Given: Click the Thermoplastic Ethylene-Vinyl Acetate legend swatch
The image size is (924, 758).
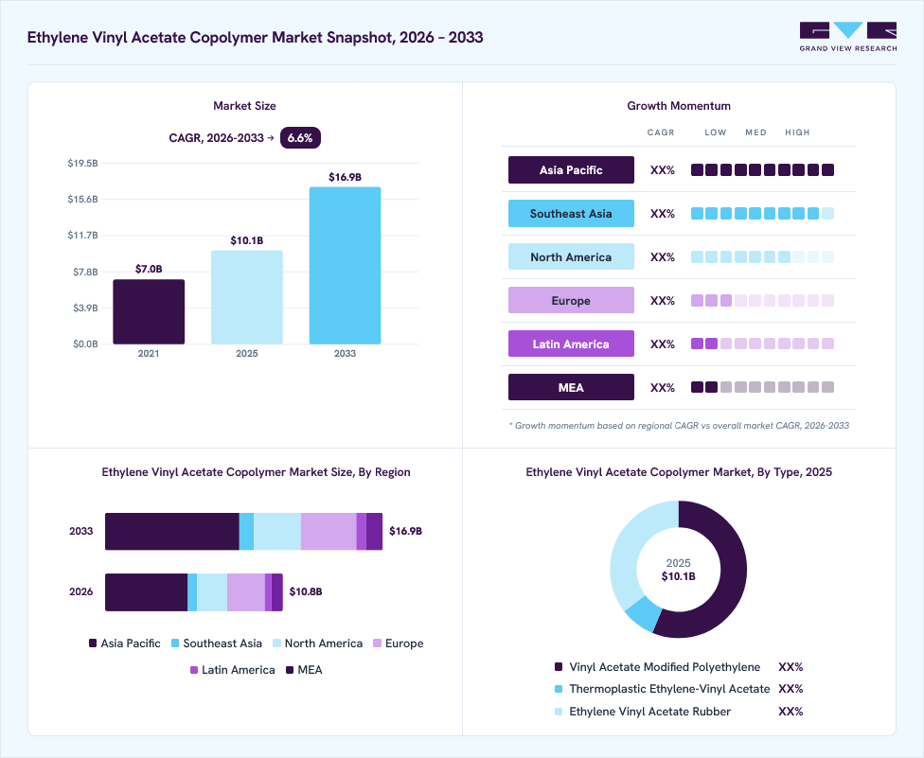Looking at the screenshot, I should pos(559,689).
